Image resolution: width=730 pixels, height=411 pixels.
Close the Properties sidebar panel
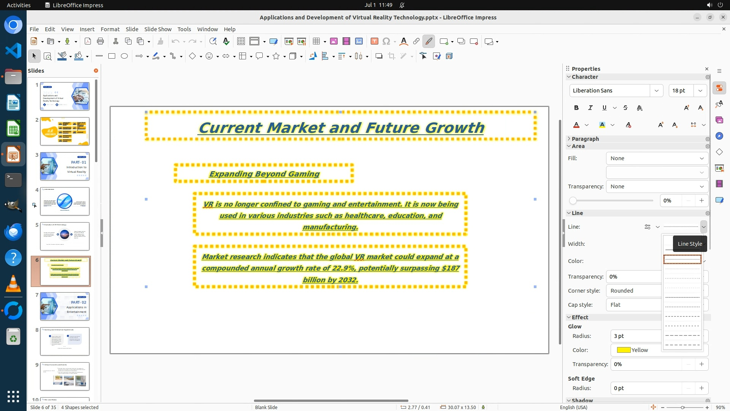(707, 69)
